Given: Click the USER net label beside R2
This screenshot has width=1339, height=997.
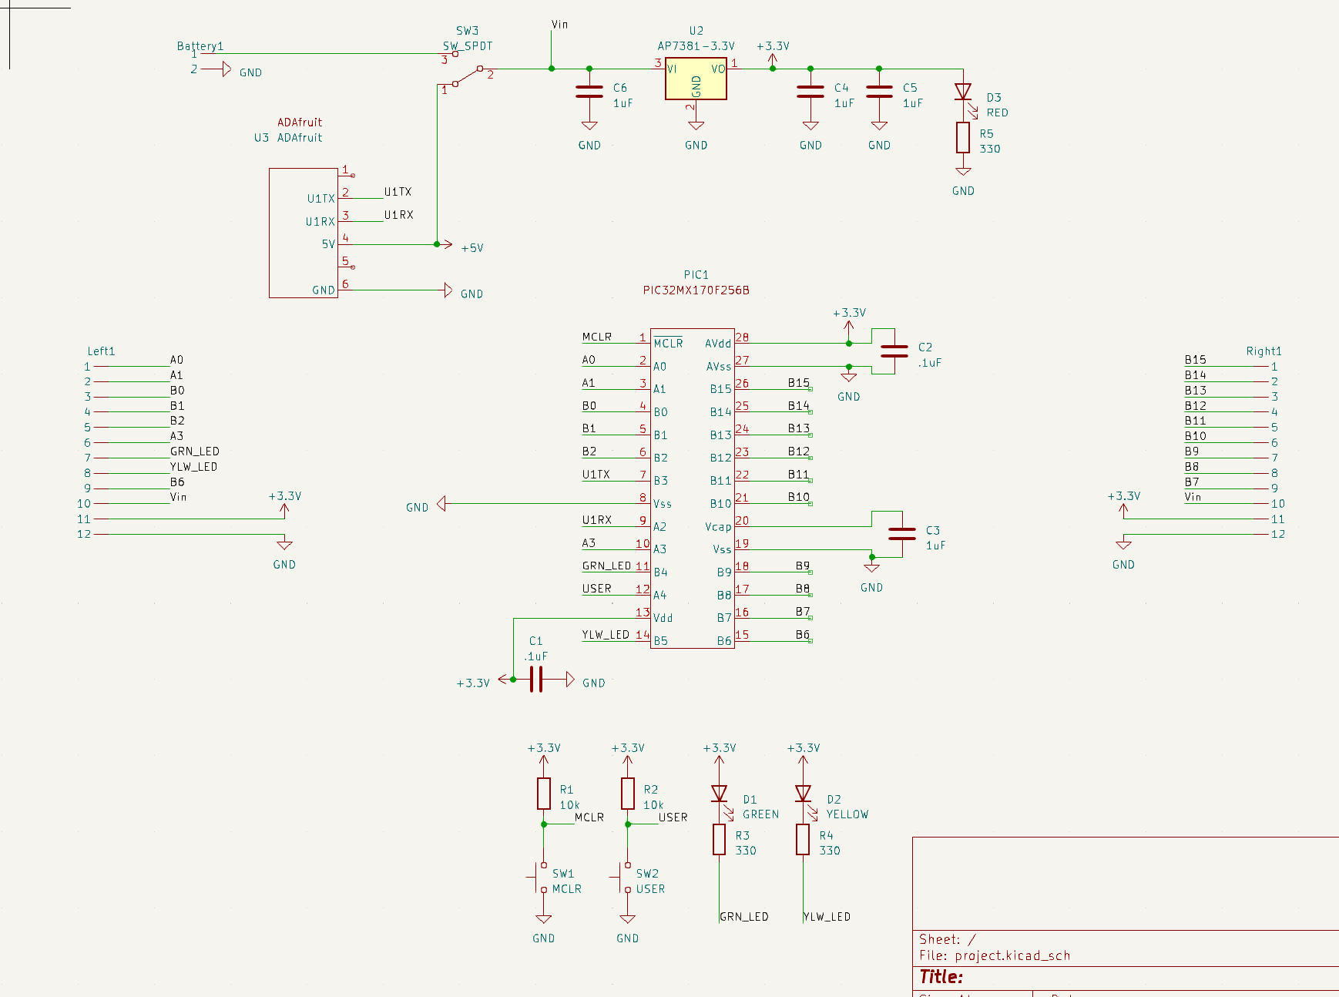Looking at the screenshot, I should [673, 817].
